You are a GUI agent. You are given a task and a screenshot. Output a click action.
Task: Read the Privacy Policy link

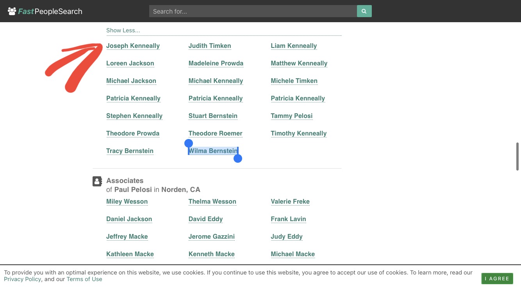23,279
